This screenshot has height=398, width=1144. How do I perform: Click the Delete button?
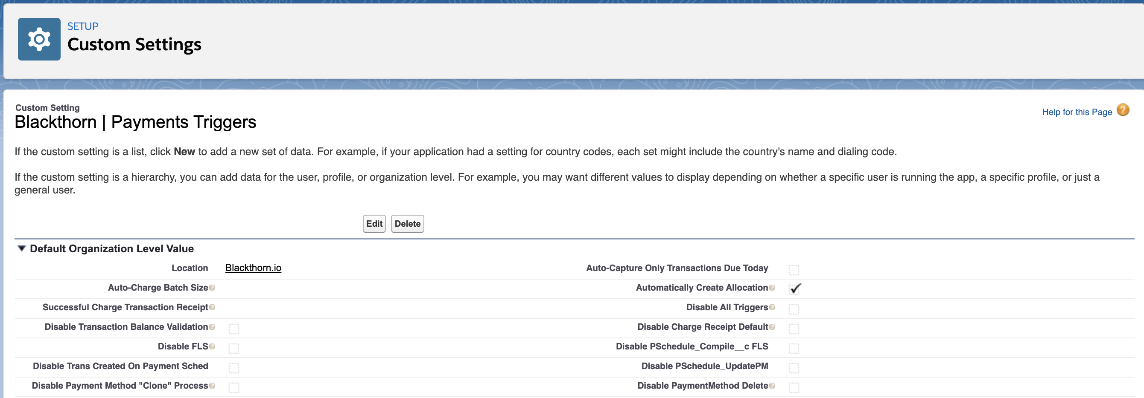point(407,224)
